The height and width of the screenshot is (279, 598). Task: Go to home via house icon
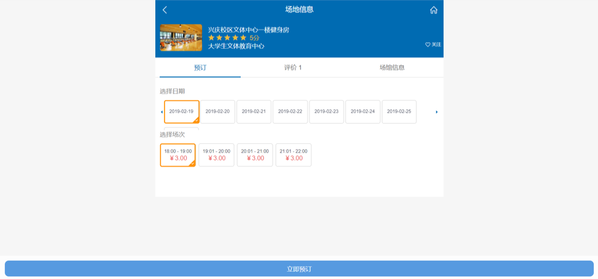(433, 10)
